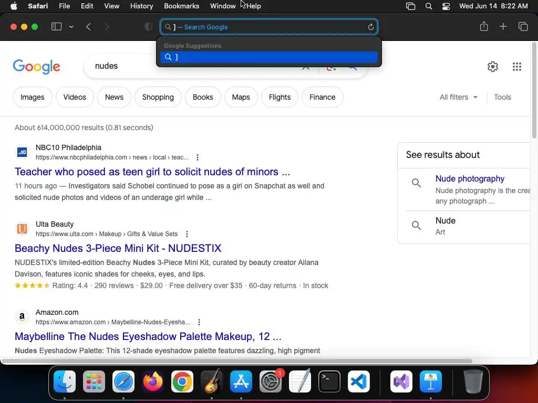
Task: Switch to the Shopping results tab
Action: click(158, 97)
